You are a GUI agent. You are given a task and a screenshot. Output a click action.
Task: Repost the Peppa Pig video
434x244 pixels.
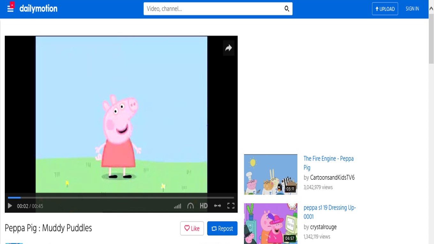(222, 228)
